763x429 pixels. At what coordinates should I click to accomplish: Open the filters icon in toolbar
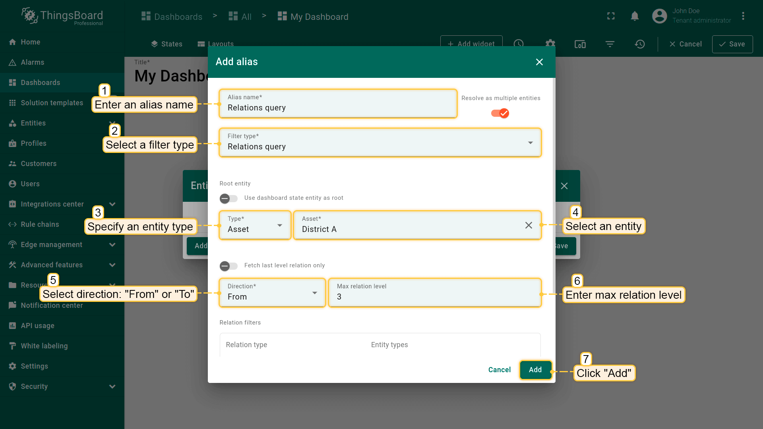click(x=610, y=44)
